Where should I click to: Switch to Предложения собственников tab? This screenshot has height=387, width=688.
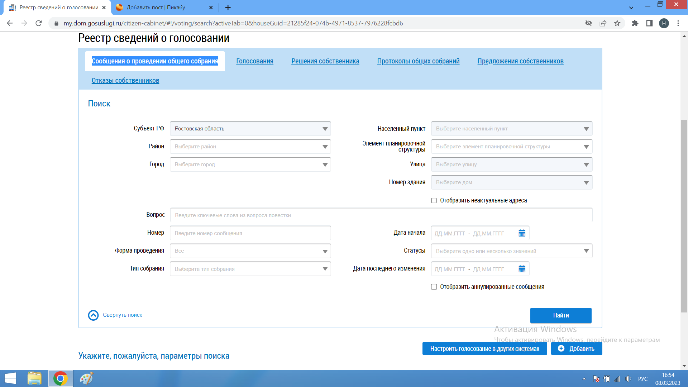pos(520,61)
